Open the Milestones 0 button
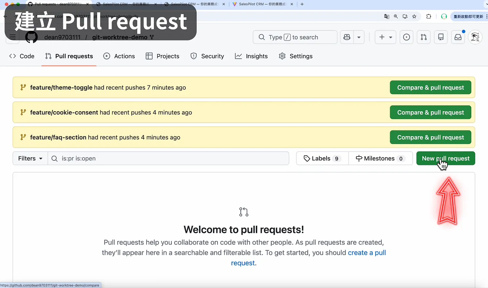The width and height of the screenshot is (488, 288). click(x=380, y=158)
